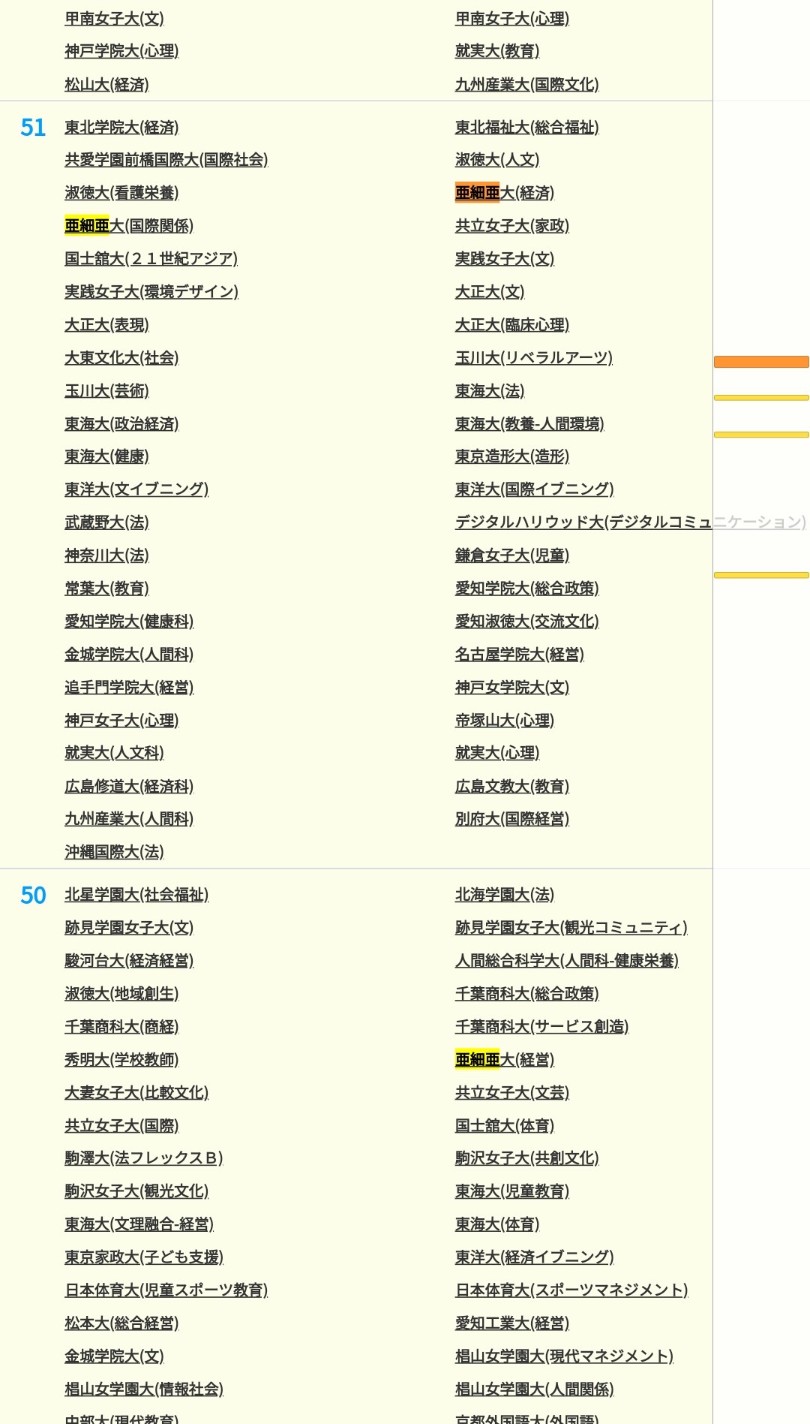
Task: Open 東北学院大(経済) link
Action: tap(121, 128)
